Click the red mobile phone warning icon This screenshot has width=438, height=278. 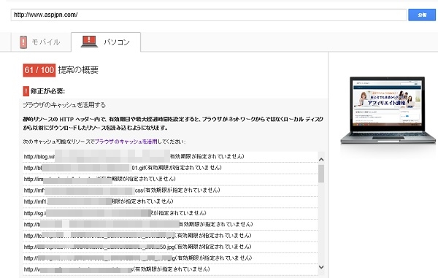pos(23,42)
